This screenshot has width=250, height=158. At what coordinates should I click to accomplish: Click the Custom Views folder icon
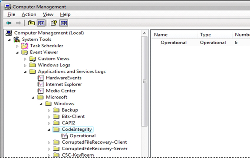tap(33, 59)
